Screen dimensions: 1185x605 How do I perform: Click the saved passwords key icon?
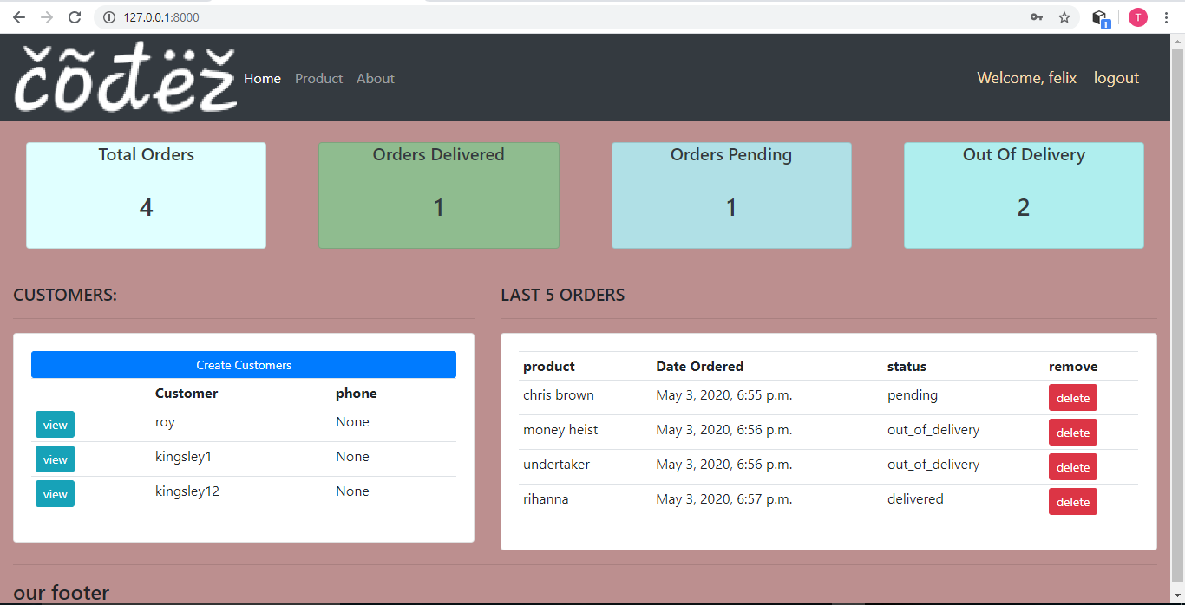1036,16
